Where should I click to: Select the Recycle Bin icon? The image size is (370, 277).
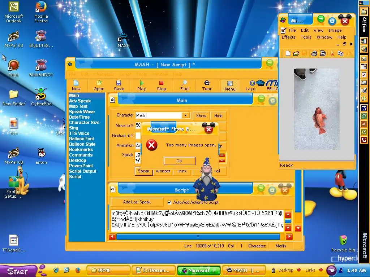pyautogui.click(x=343, y=243)
